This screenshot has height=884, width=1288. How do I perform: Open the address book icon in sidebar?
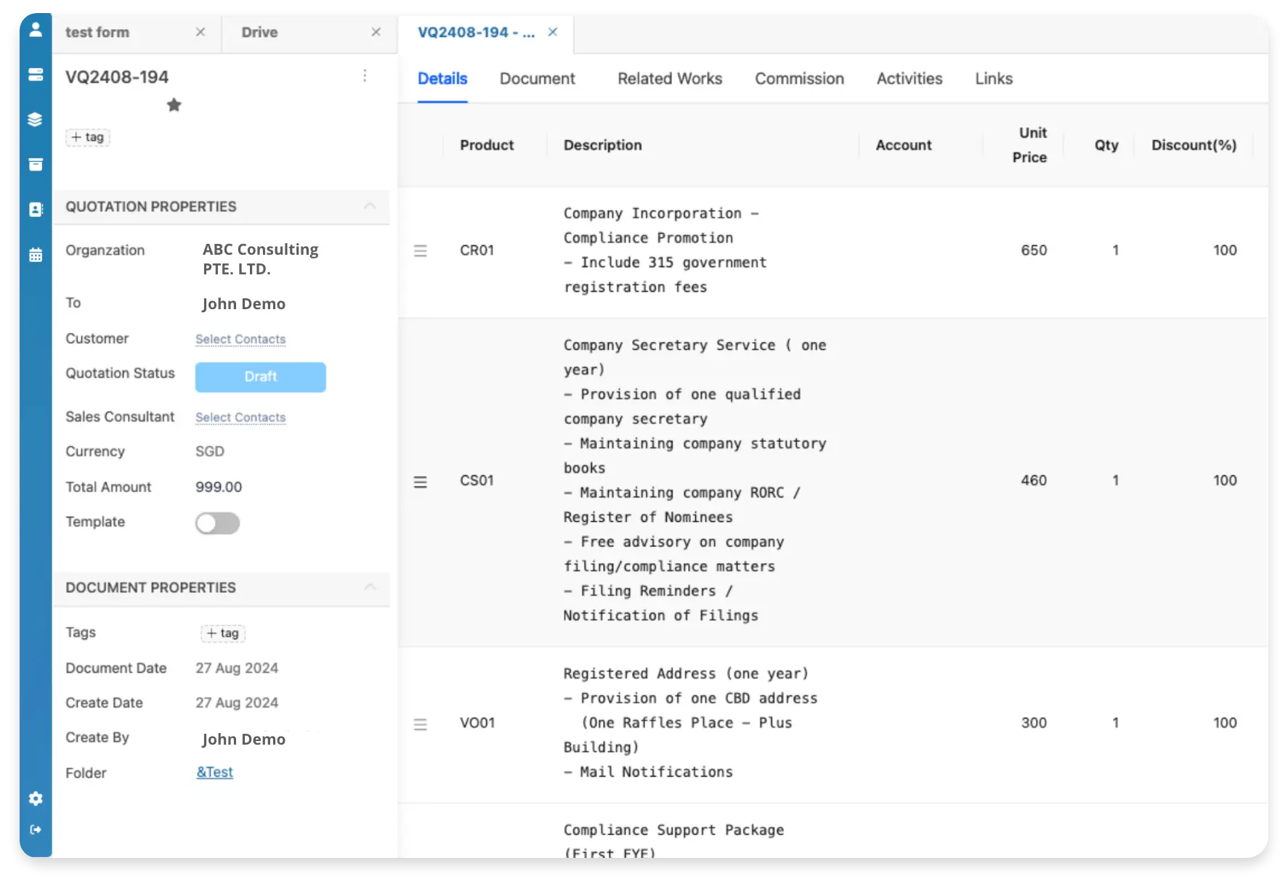[36, 210]
